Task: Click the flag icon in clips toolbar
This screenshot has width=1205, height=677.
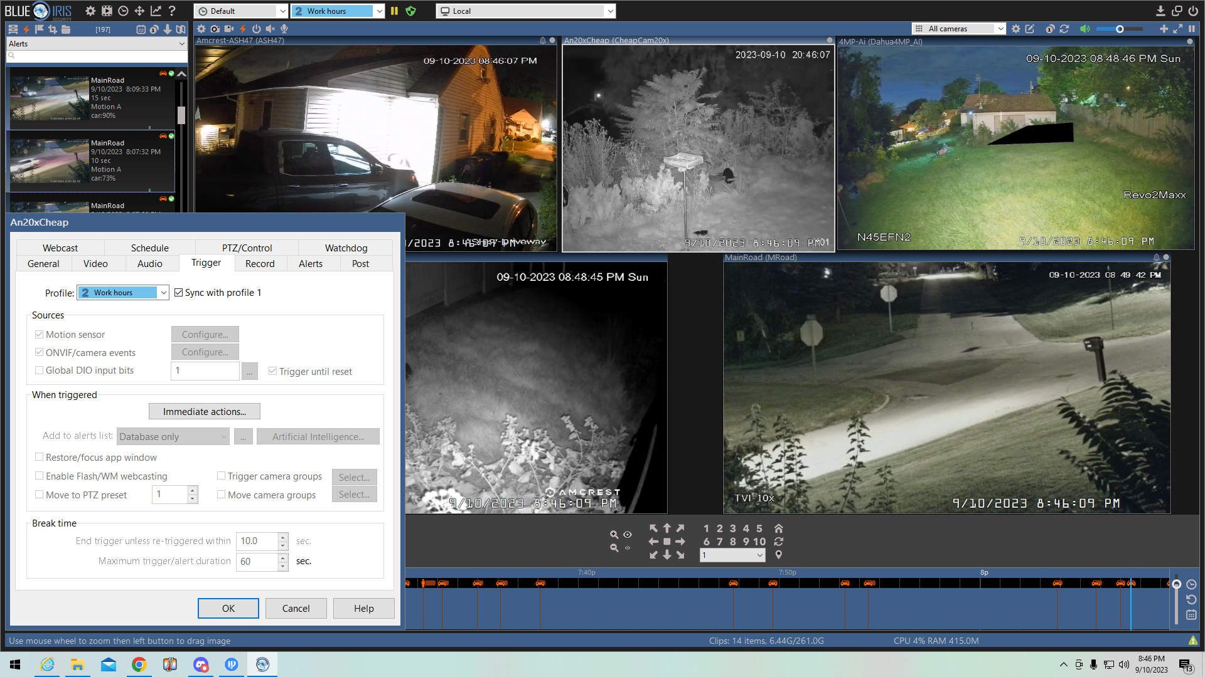Action: pyautogui.click(x=39, y=29)
